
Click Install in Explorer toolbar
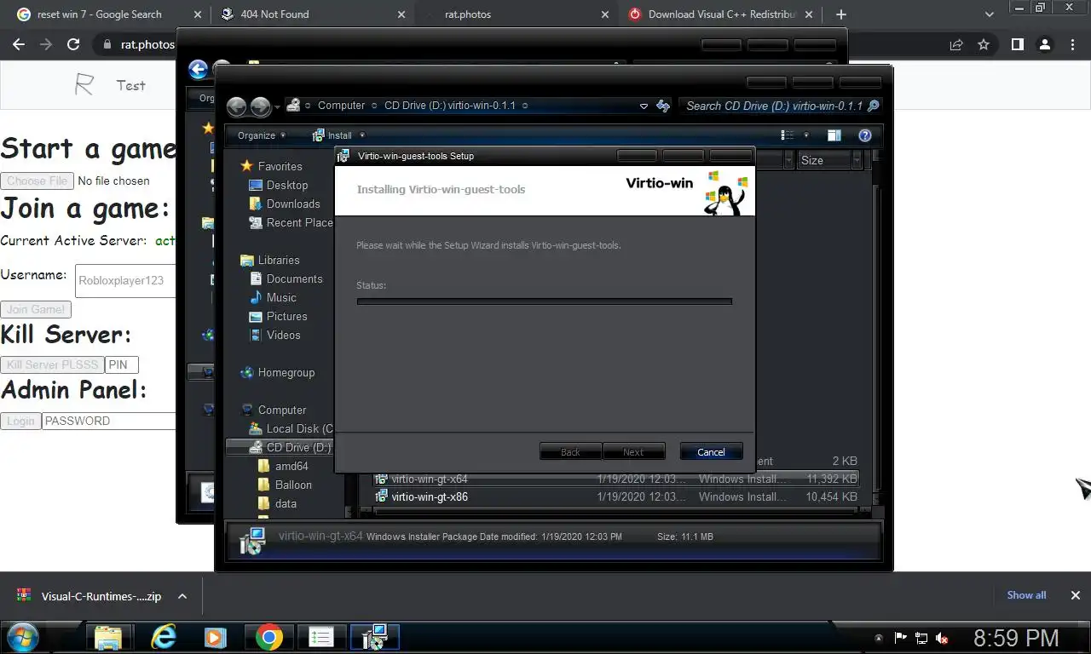332,135
